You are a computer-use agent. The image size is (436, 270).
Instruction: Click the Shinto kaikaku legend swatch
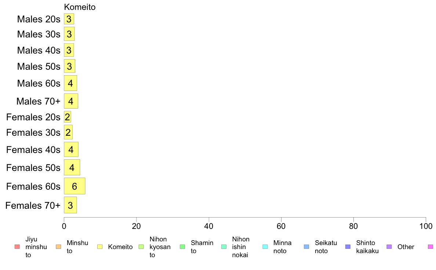tap(348, 247)
